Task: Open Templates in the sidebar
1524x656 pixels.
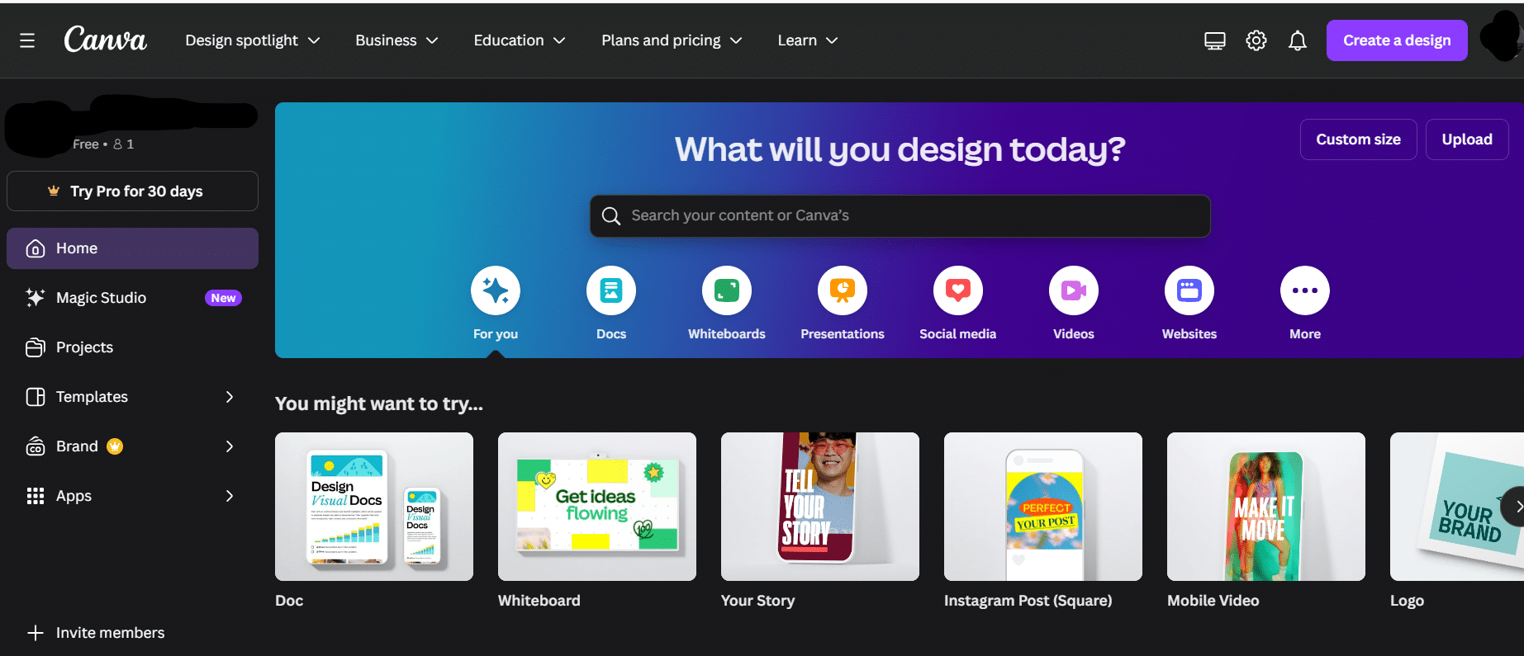Action: pos(132,397)
